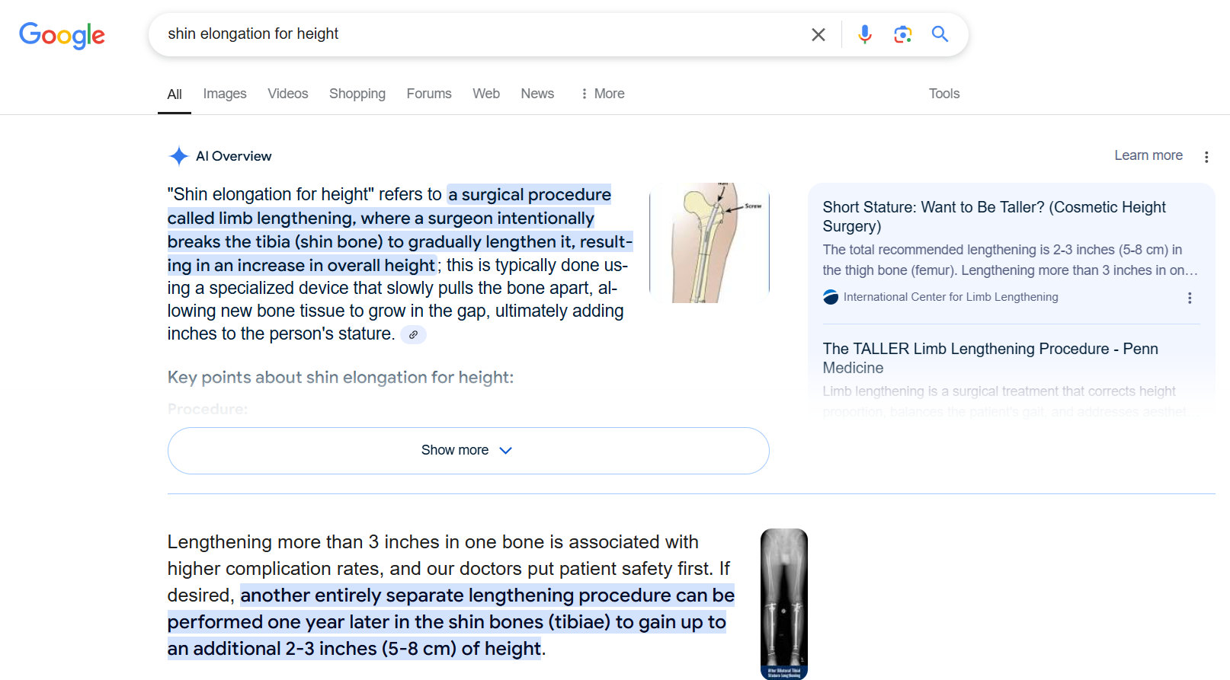
Task: Open search by image camera icon
Action: [x=902, y=34]
